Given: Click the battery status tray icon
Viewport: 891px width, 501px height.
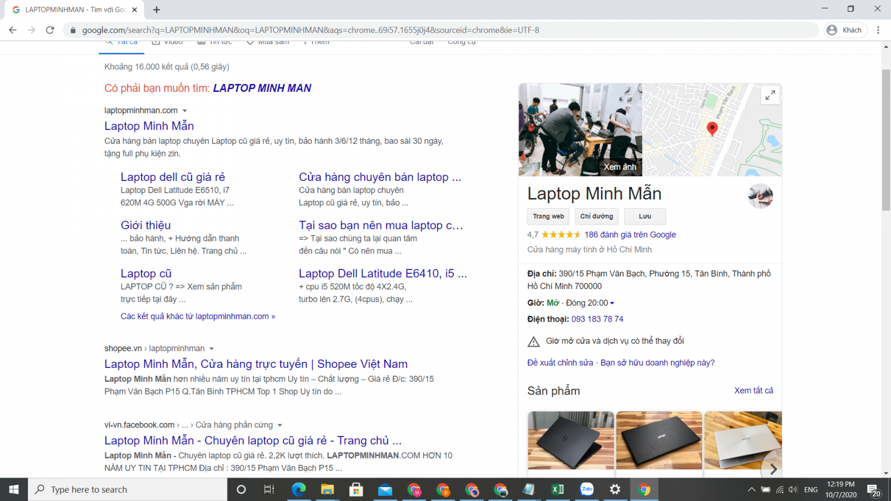Looking at the screenshot, I should (766, 489).
